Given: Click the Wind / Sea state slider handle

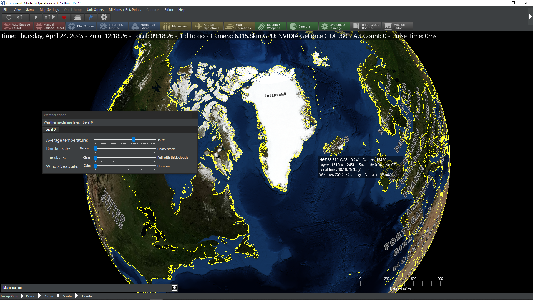Looking at the screenshot, I should (96, 166).
